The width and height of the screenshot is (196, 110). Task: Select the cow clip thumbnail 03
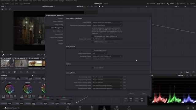click(x=35, y=63)
